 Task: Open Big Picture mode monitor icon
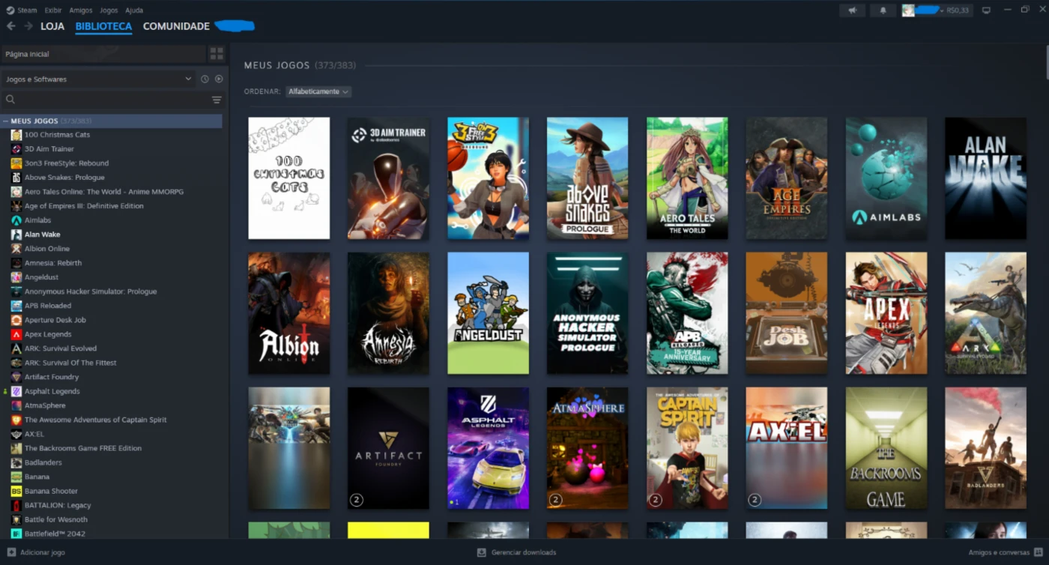(x=986, y=10)
